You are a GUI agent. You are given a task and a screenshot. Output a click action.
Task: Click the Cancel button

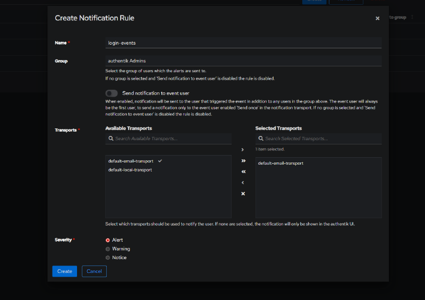pos(94,271)
